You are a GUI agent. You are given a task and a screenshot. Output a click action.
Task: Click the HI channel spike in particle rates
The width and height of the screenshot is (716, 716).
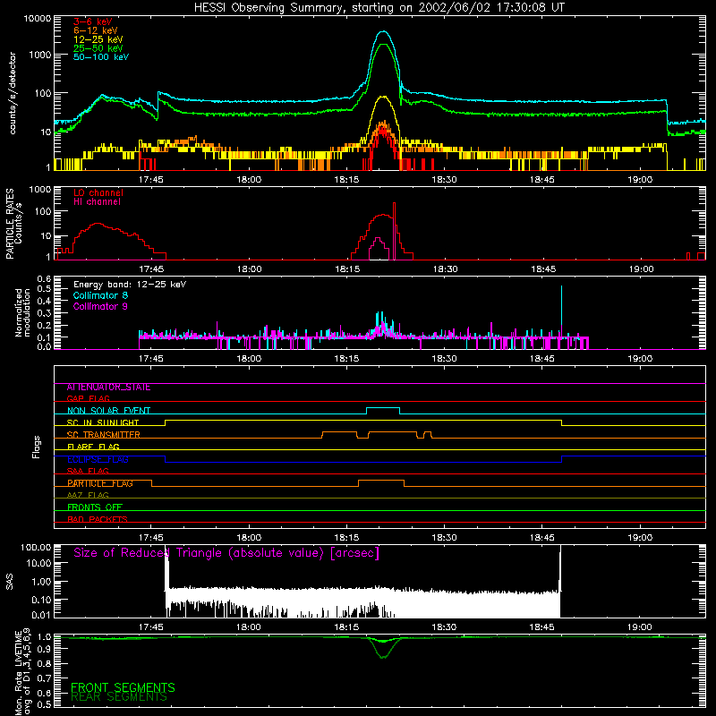point(394,231)
